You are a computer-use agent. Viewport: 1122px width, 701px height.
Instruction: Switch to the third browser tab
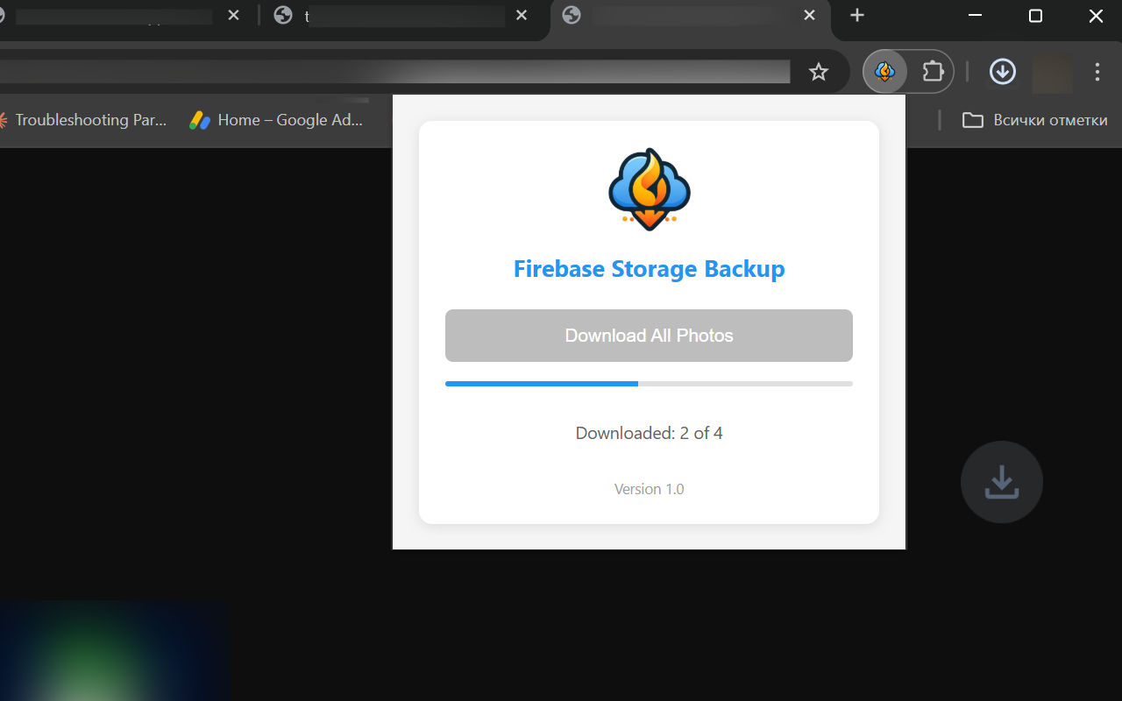(690, 16)
